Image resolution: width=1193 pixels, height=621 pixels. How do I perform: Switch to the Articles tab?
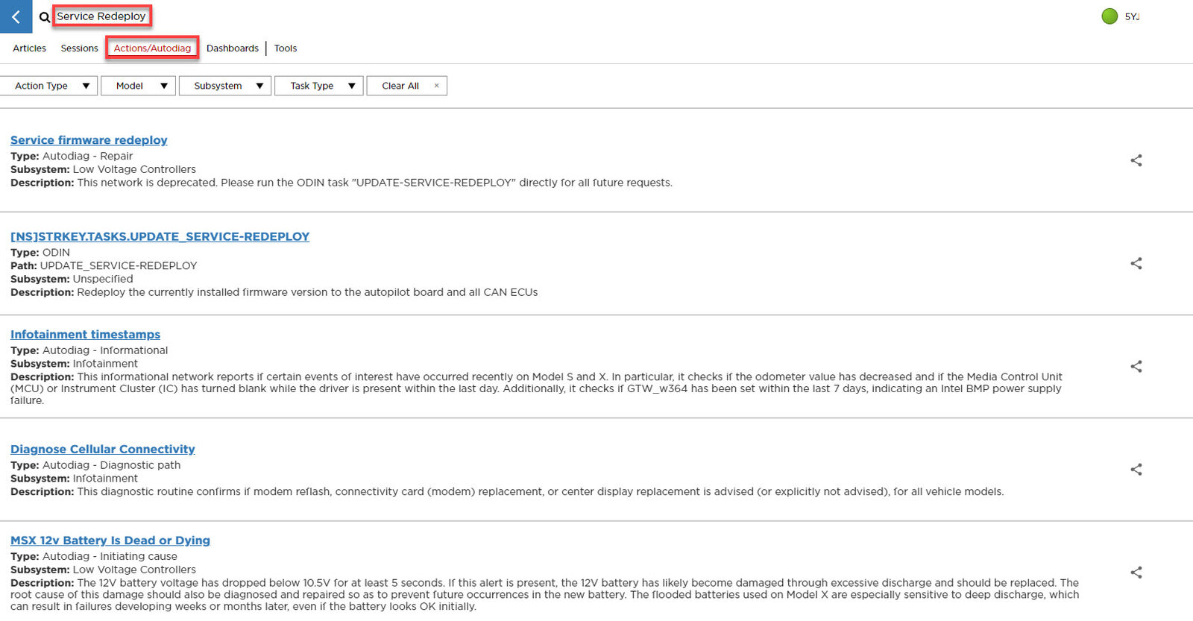pyautogui.click(x=30, y=48)
